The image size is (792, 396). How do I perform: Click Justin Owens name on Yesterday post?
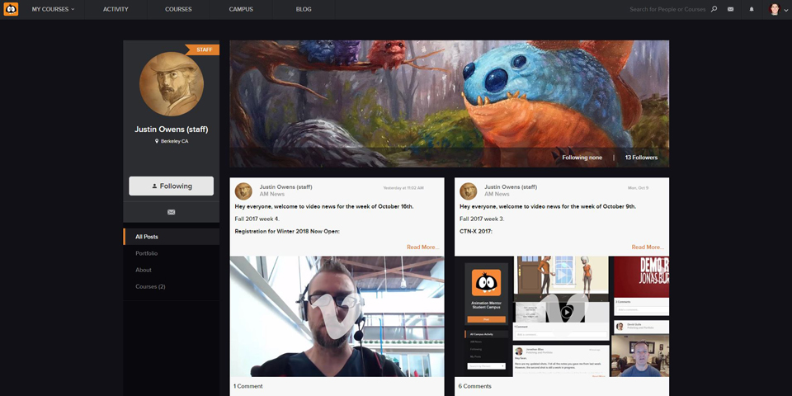click(x=286, y=187)
